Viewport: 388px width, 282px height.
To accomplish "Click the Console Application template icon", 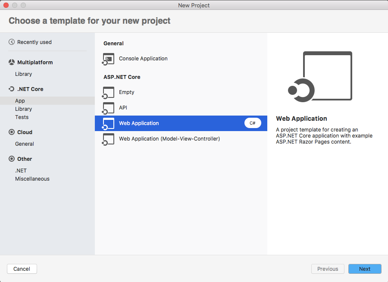I will tap(108, 59).
